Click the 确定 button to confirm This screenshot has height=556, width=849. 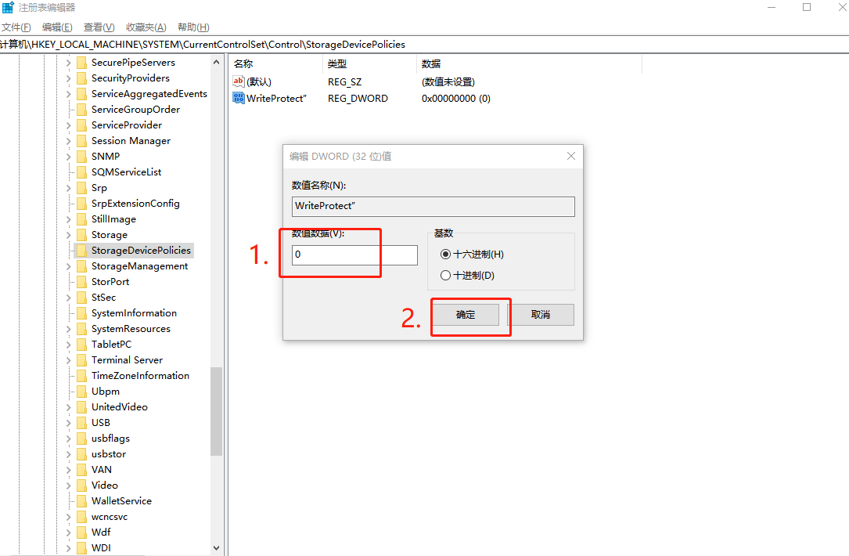pyautogui.click(x=466, y=315)
